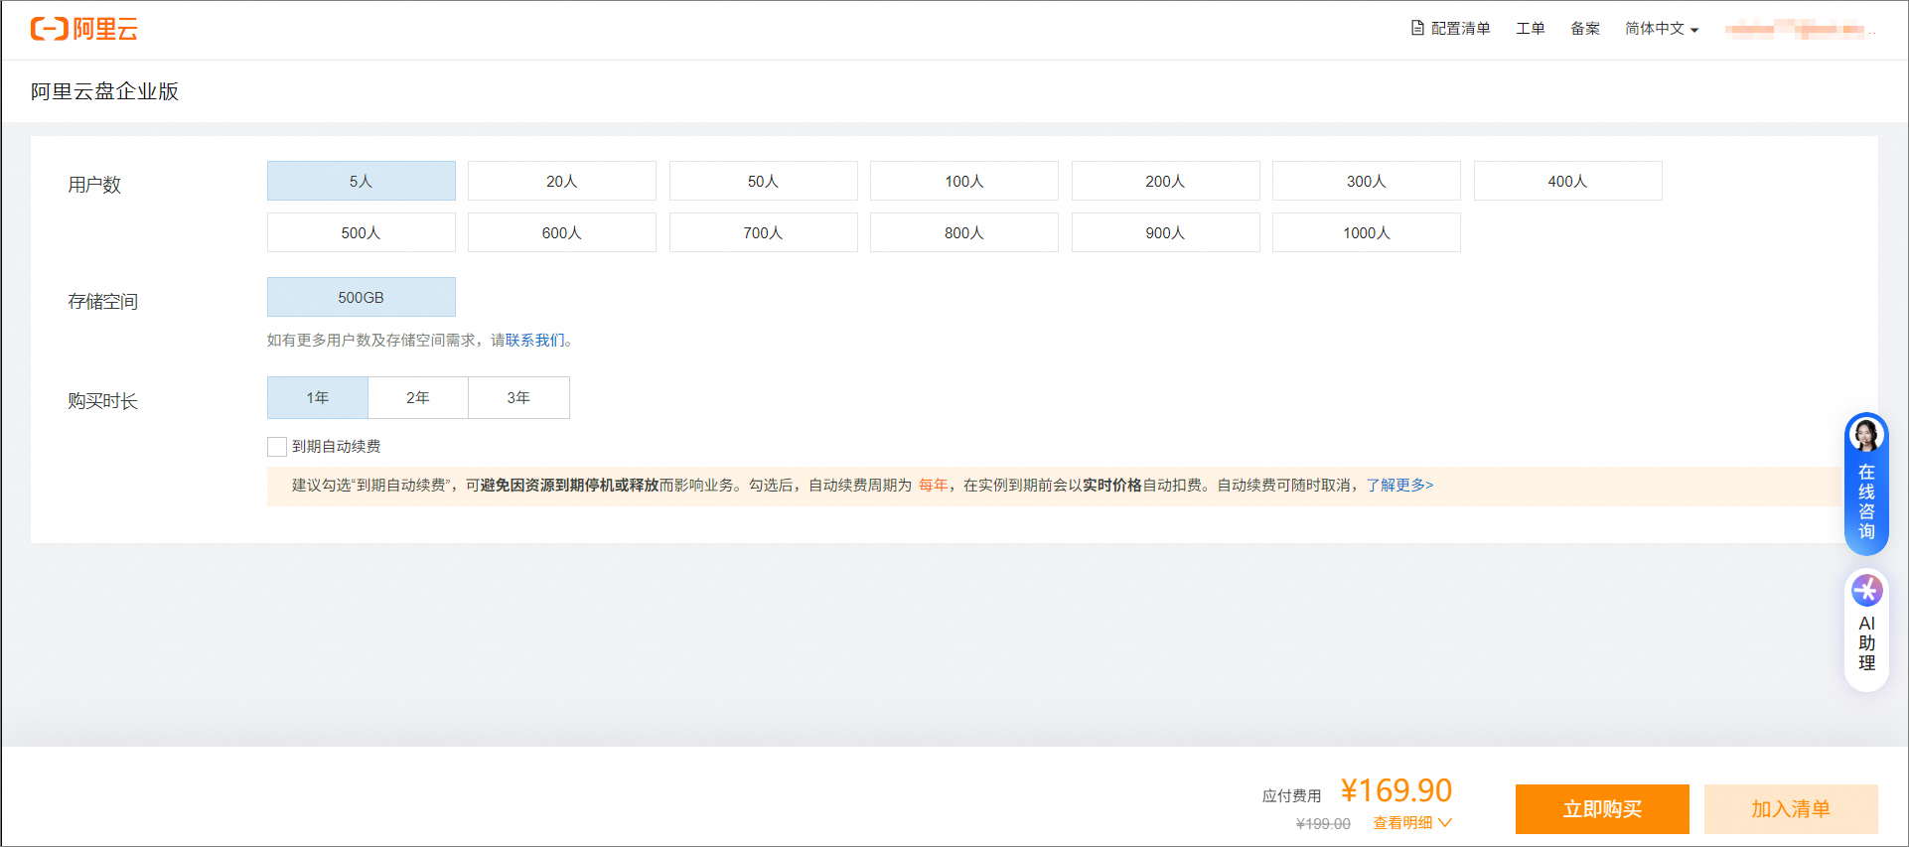Image resolution: width=1909 pixels, height=847 pixels.
Task: Choose the 600人 option
Action: point(562,232)
